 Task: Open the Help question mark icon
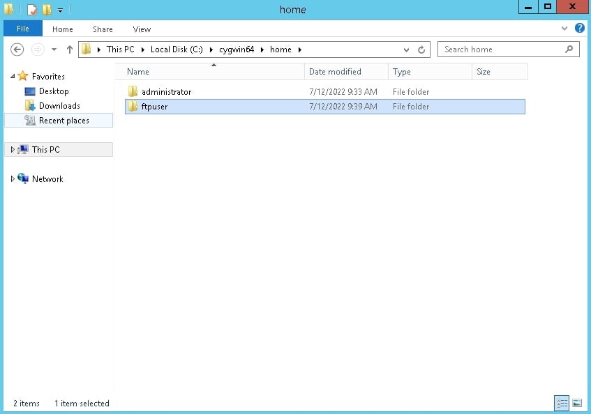pos(580,28)
